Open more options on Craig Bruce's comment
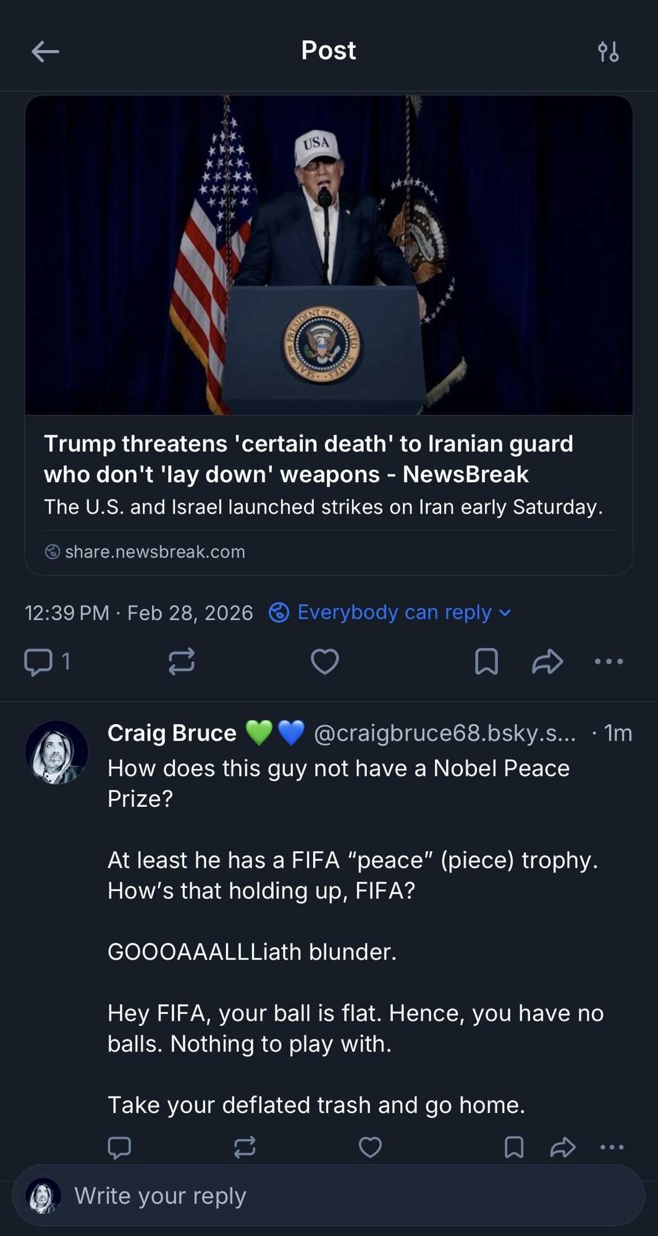The height and width of the screenshot is (1236, 658). [612, 1147]
